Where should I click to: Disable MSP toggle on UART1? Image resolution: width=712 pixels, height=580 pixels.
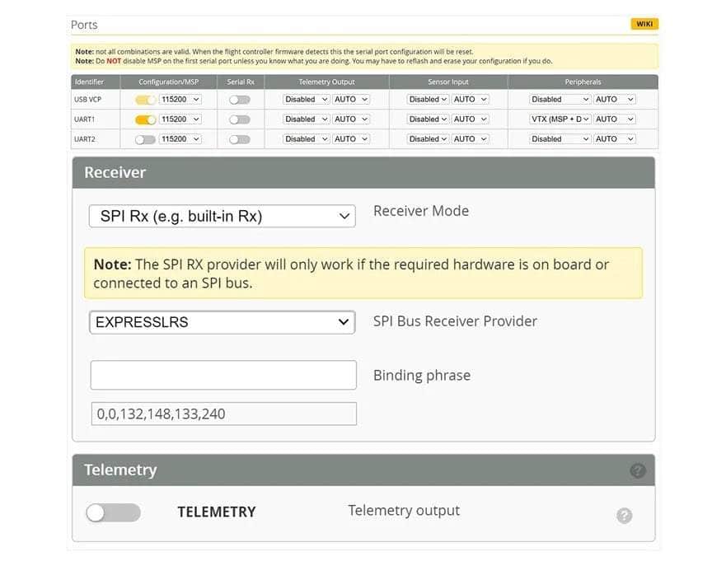click(x=145, y=119)
